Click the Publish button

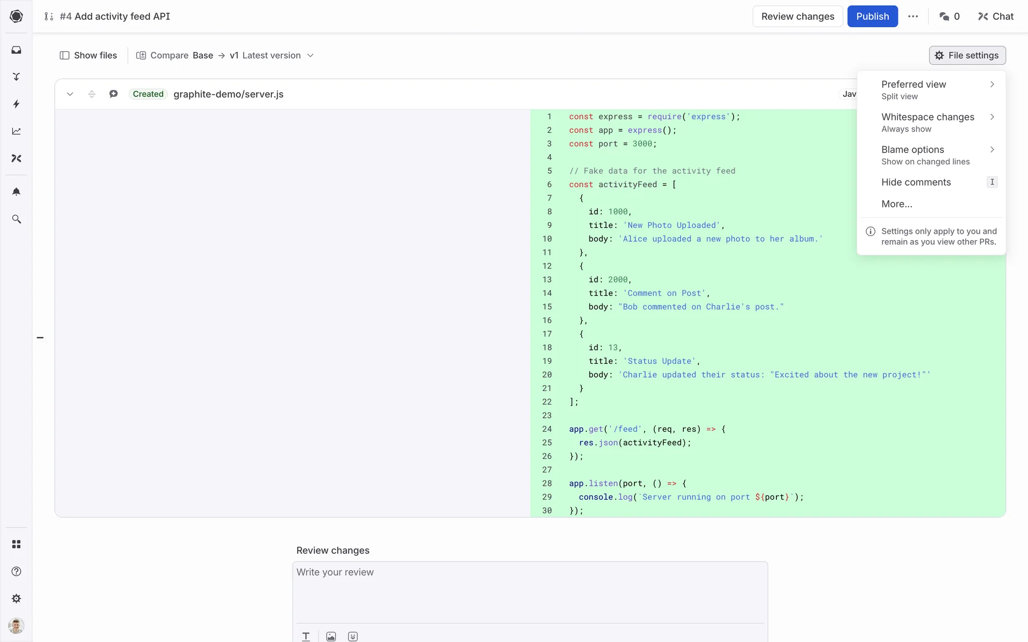point(872,17)
